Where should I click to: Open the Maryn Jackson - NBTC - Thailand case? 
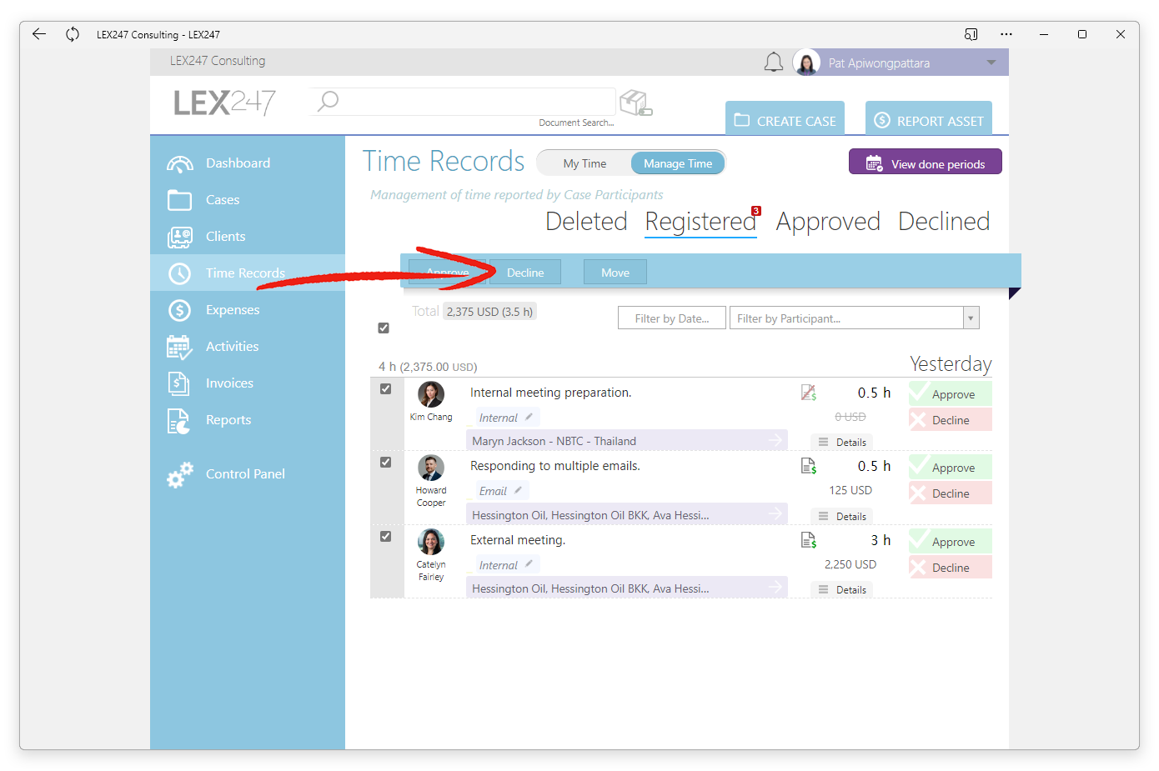point(627,441)
